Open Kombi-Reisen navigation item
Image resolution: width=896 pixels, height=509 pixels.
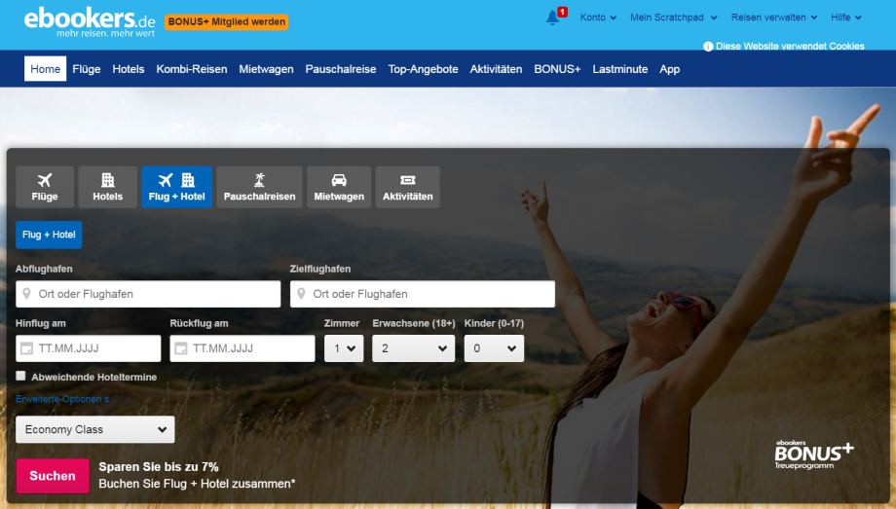[x=192, y=69]
